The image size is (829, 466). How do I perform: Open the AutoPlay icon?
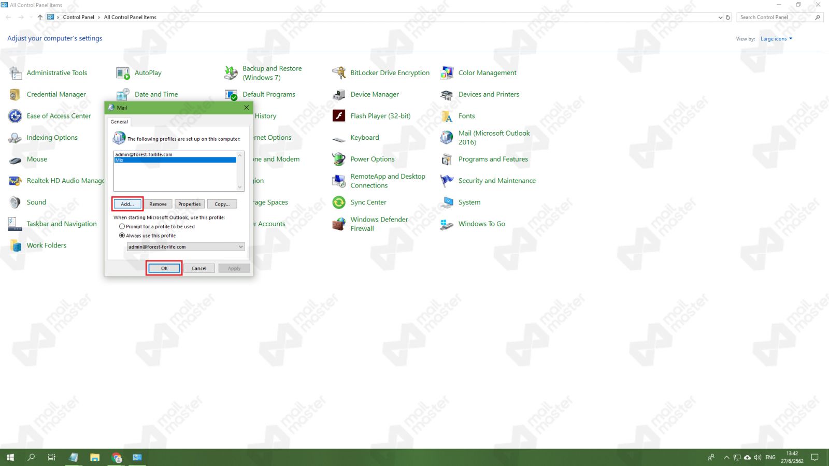[x=123, y=73]
